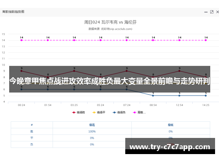Click the blue 临场负 legend marker
Screen dimensions: 219x158
114,113
